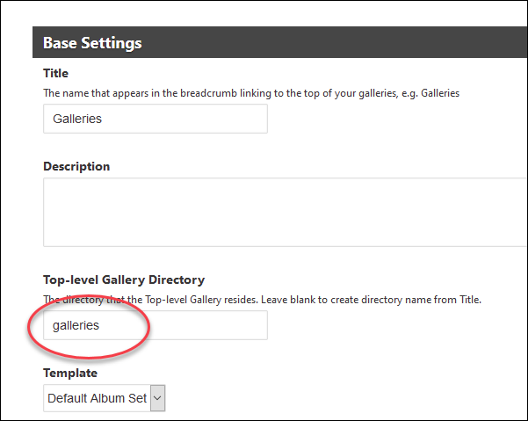
Task: Select the Default Album Set option text
Action: coord(97,398)
